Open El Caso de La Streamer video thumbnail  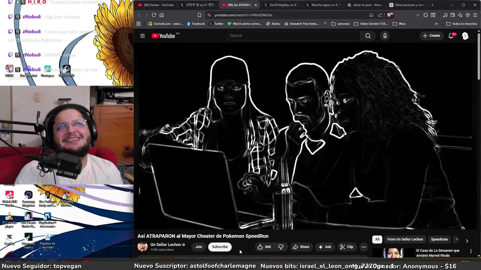393,253
